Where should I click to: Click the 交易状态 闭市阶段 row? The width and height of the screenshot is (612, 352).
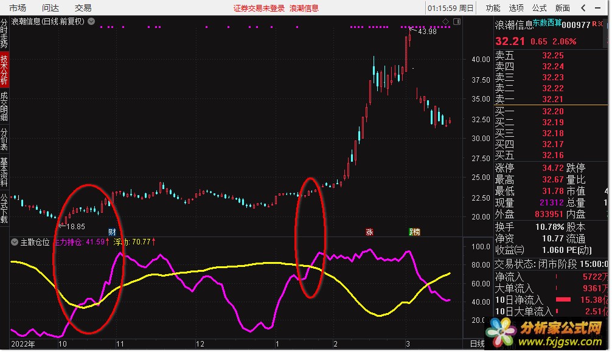(x=551, y=264)
